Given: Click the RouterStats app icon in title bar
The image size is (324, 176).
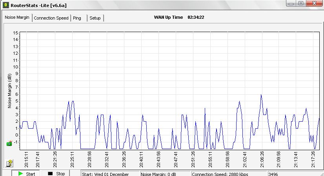Looking at the screenshot, I should tap(5, 4).
